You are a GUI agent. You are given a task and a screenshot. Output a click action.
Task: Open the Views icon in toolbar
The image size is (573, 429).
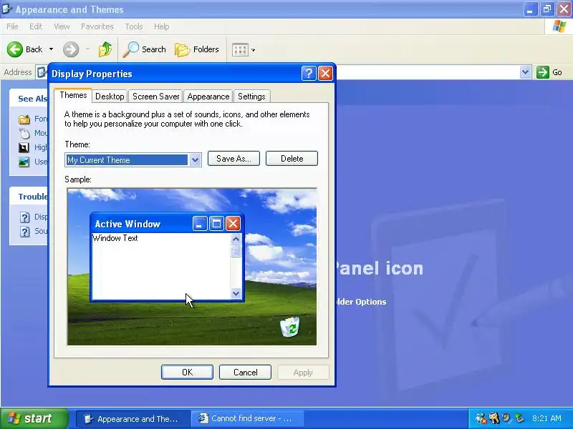point(241,49)
